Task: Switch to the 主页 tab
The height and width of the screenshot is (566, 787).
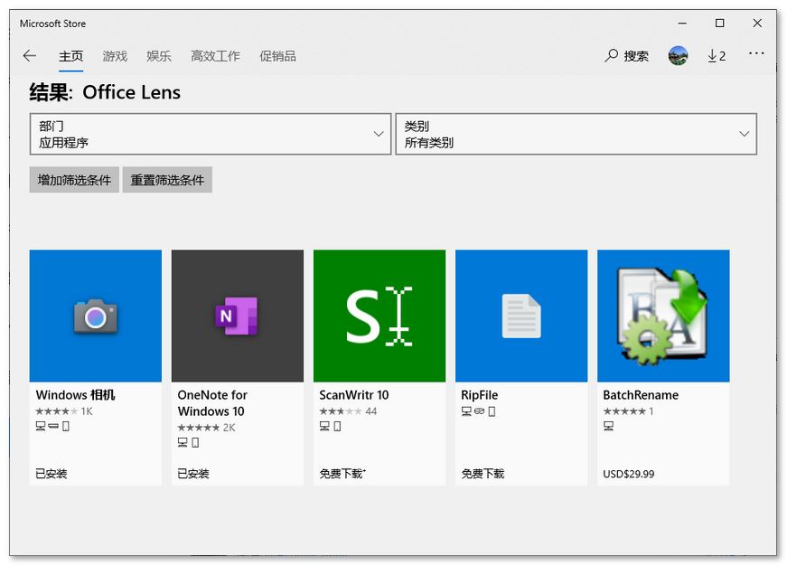Action: coord(71,56)
